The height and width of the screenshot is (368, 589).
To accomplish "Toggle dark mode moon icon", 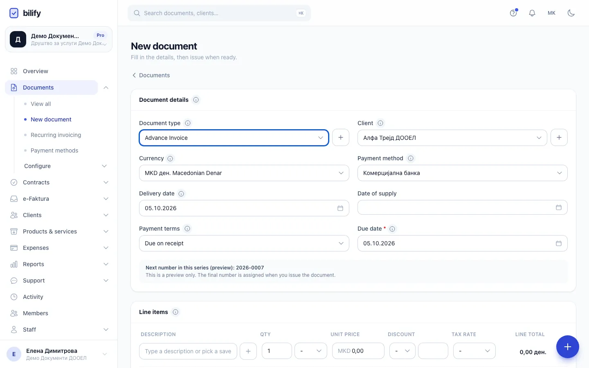I will pyautogui.click(x=571, y=13).
